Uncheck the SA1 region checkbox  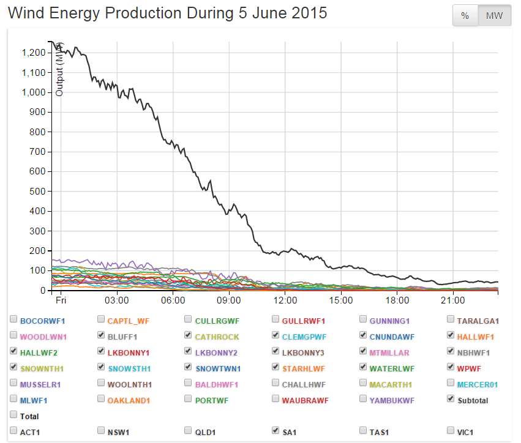[x=276, y=431]
